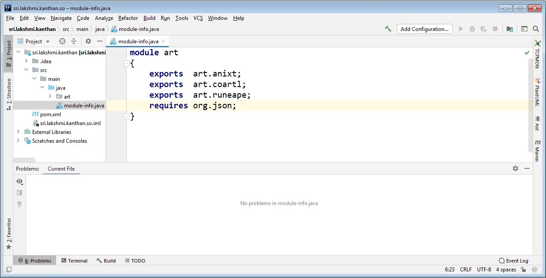Open PlantUML tool window
546x278 pixels.
click(x=538, y=91)
